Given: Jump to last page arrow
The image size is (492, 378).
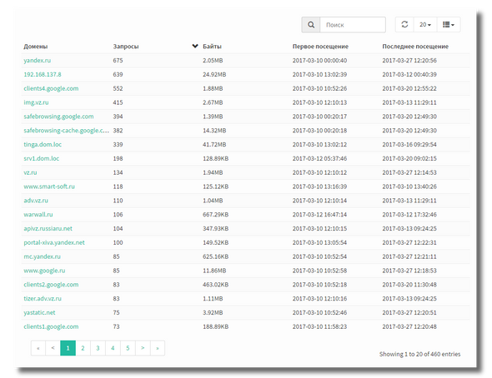Looking at the screenshot, I should point(158,348).
